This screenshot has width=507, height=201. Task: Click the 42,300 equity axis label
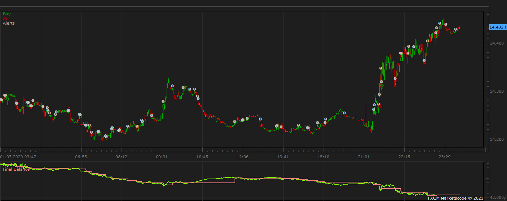pos(498,197)
